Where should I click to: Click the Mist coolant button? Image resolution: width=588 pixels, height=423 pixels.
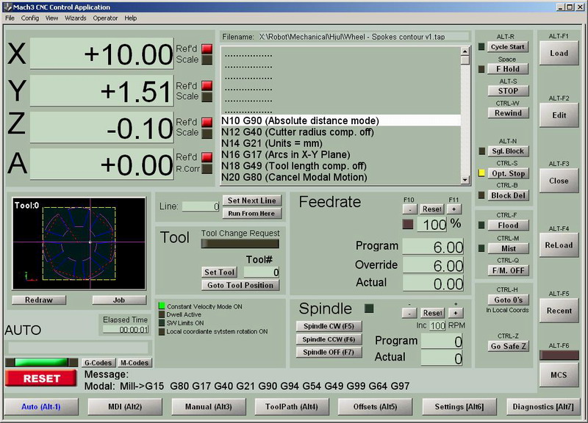click(x=508, y=248)
